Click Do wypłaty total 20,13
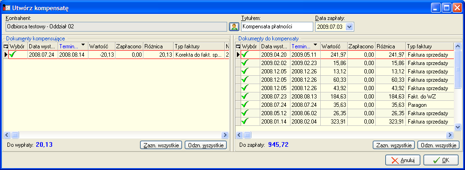 coord(45,145)
